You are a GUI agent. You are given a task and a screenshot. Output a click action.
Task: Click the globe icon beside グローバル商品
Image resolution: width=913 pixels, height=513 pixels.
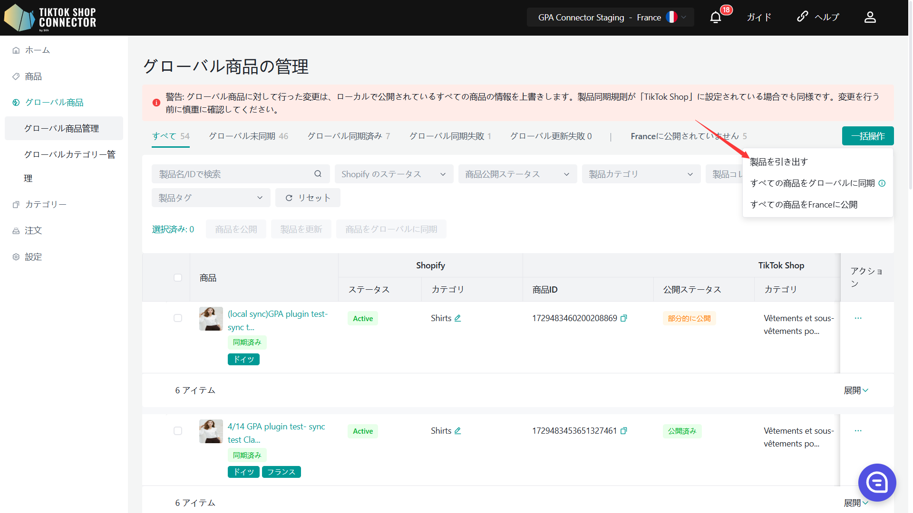coord(16,103)
